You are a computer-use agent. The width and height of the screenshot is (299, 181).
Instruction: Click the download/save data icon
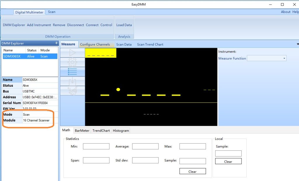tap(72, 81)
